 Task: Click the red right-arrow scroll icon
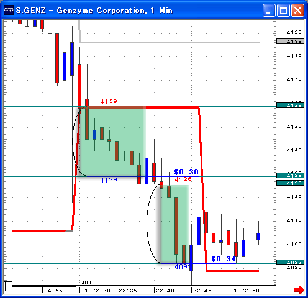point(299,289)
